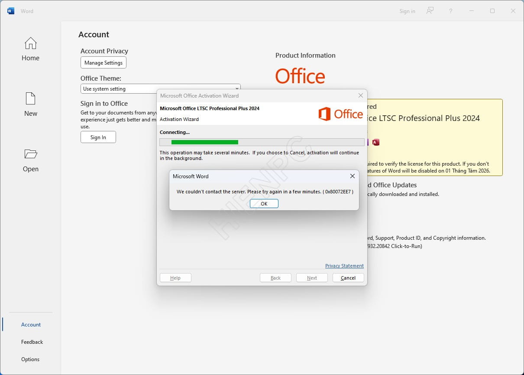Click the Sign in to Office heading
The width and height of the screenshot is (524, 375).
(104, 104)
